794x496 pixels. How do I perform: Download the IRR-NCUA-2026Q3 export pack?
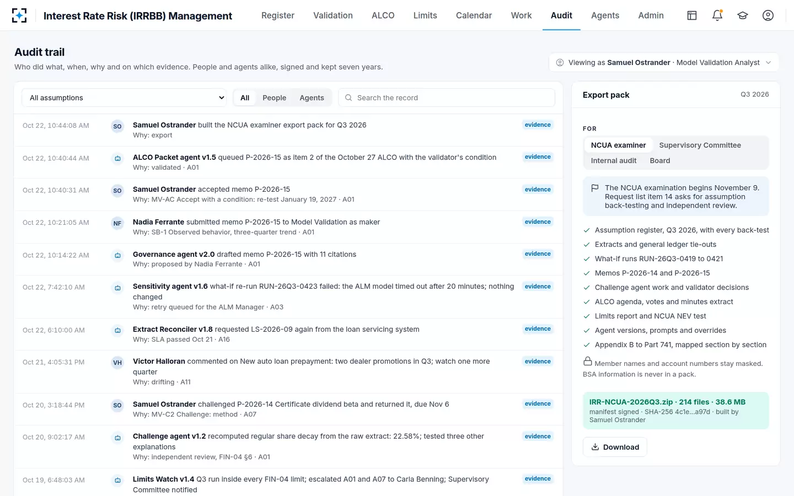615,447
